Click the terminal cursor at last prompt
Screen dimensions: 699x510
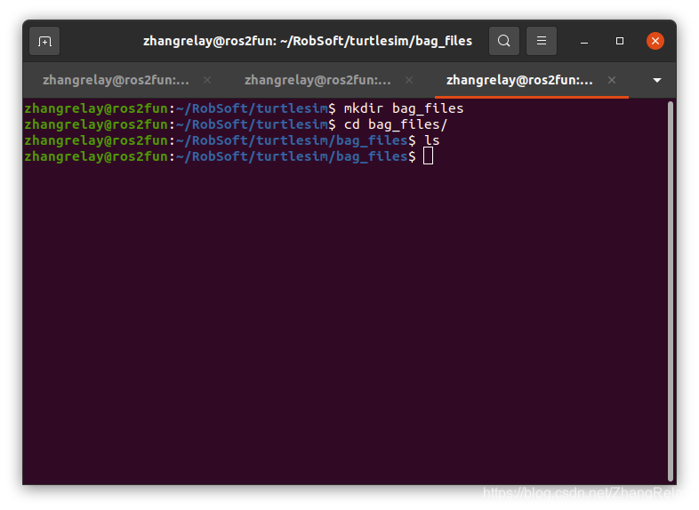pos(428,156)
